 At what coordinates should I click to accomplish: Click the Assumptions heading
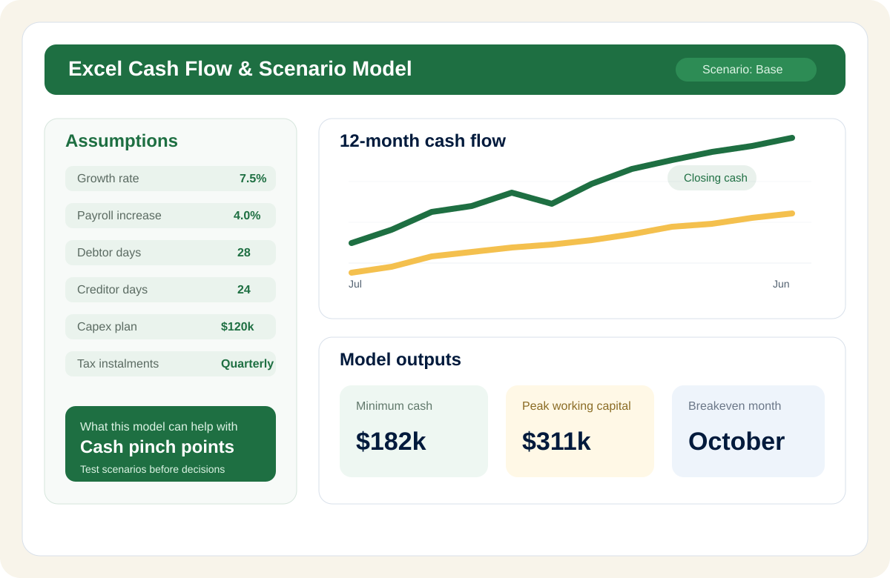point(122,141)
